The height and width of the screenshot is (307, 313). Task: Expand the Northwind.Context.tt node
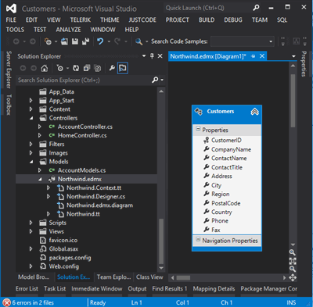(x=49, y=187)
